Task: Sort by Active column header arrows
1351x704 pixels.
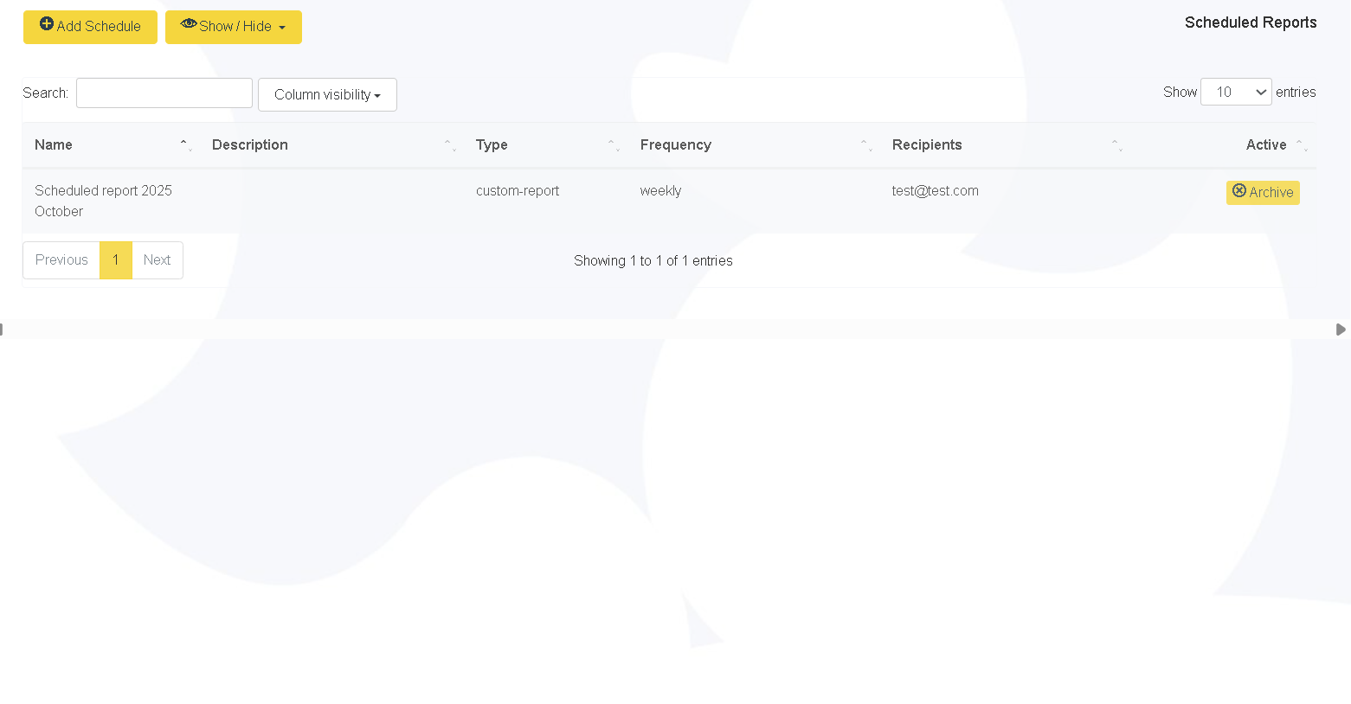Action: click(1301, 145)
